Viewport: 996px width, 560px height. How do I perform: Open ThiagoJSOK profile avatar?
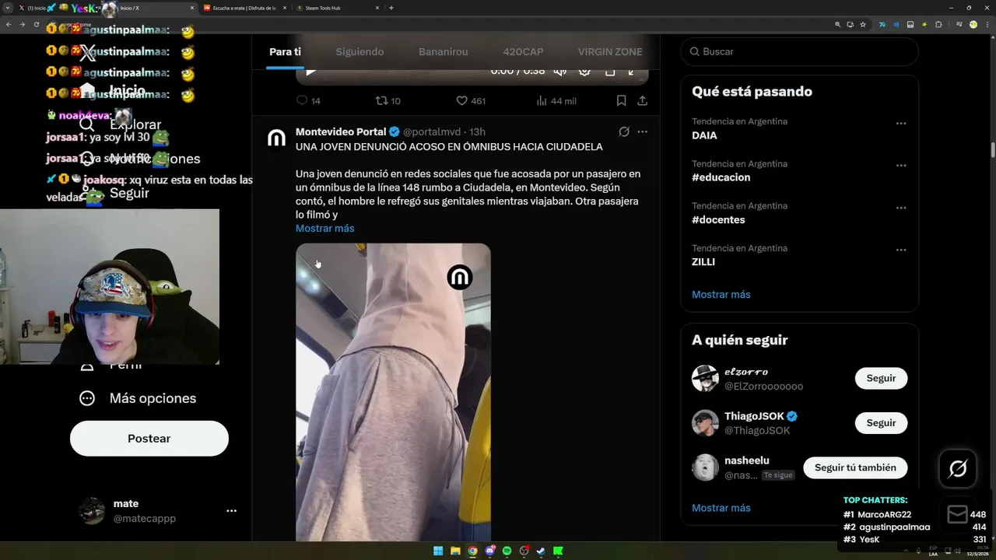pyautogui.click(x=705, y=423)
